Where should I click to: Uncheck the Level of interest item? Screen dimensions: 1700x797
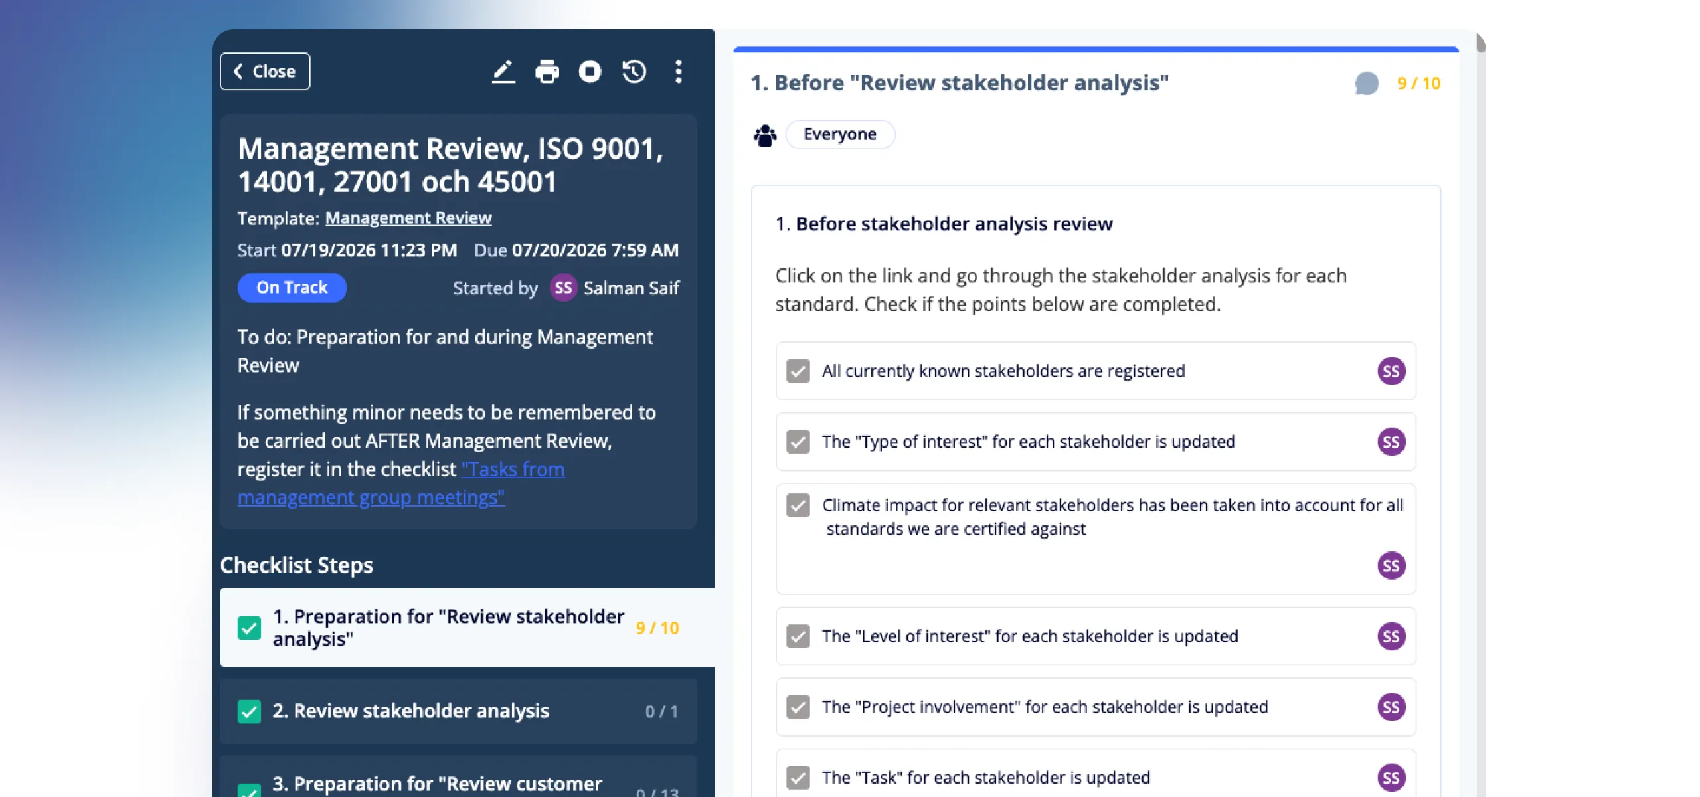click(798, 636)
